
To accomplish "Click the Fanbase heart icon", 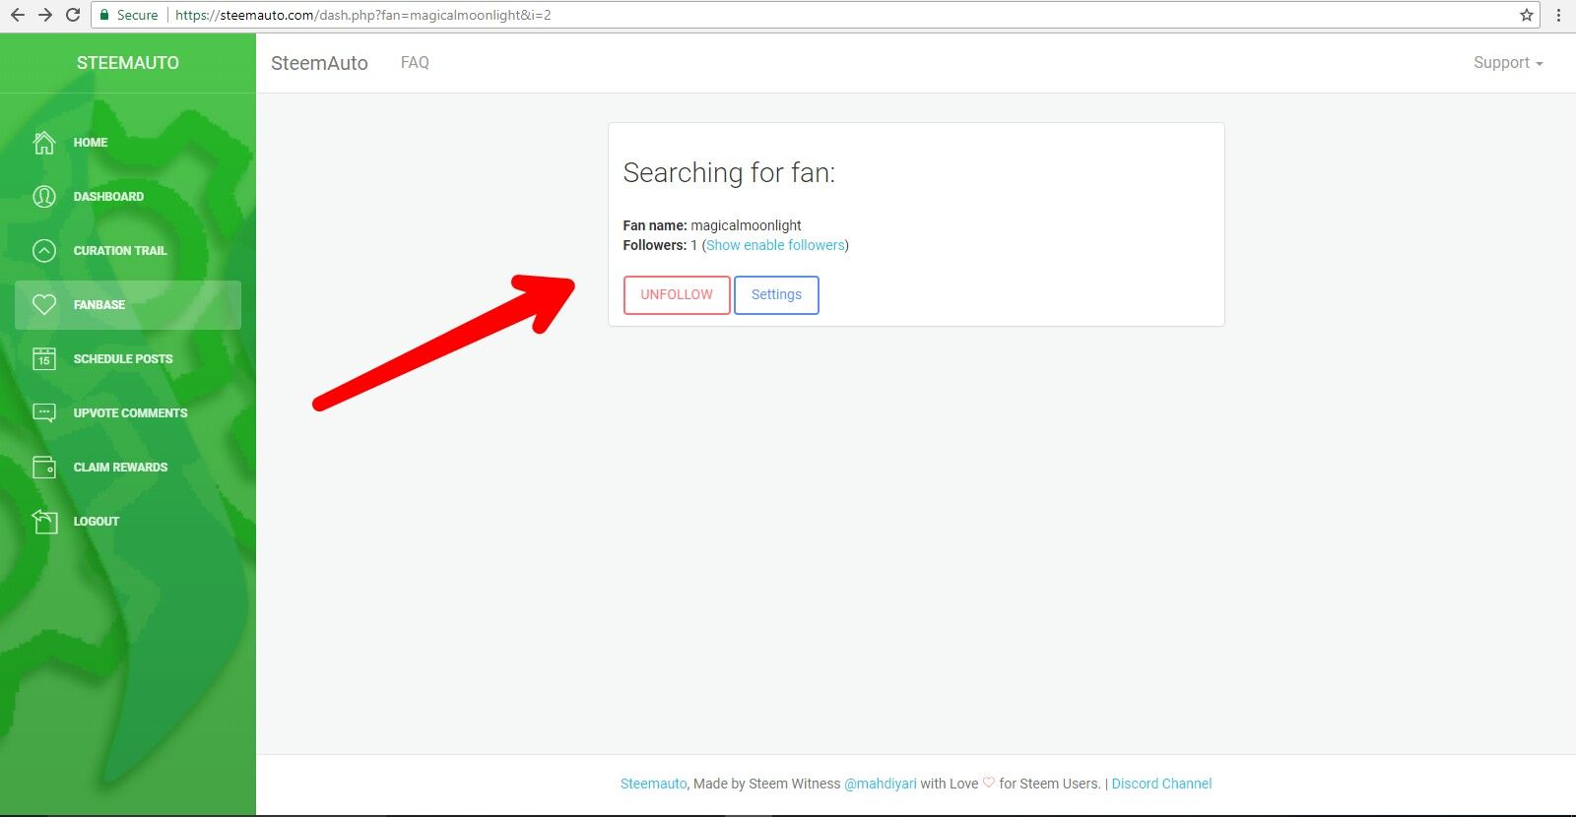I will (44, 305).
